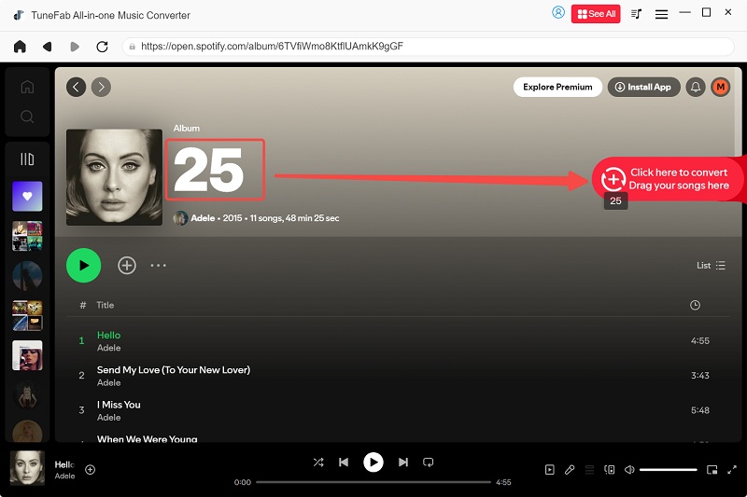Open the List view options dropdown
747x497 pixels.
(711, 266)
